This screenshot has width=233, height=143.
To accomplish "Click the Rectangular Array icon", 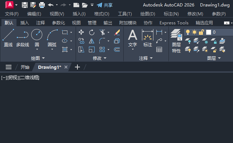I will coord(102,49).
